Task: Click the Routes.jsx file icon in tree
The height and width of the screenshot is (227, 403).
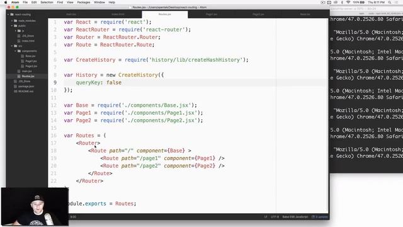Action: point(19,76)
